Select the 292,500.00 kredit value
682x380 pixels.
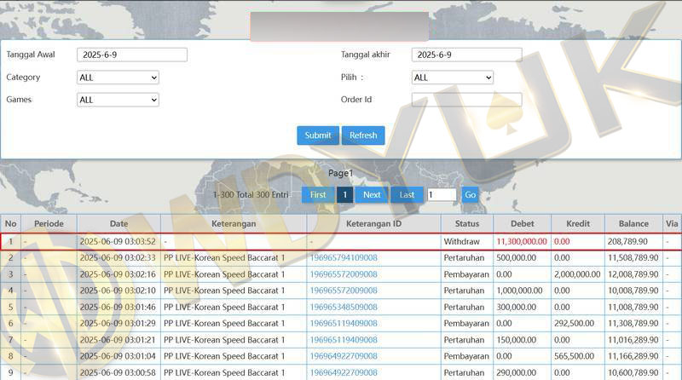574,324
